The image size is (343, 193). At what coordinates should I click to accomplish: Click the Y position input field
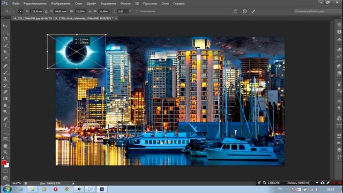click(60, 11)
